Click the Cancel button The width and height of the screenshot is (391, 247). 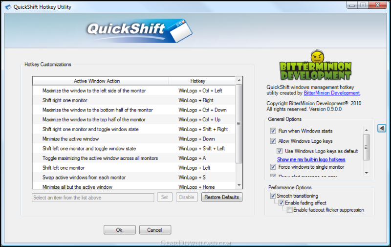155,230
